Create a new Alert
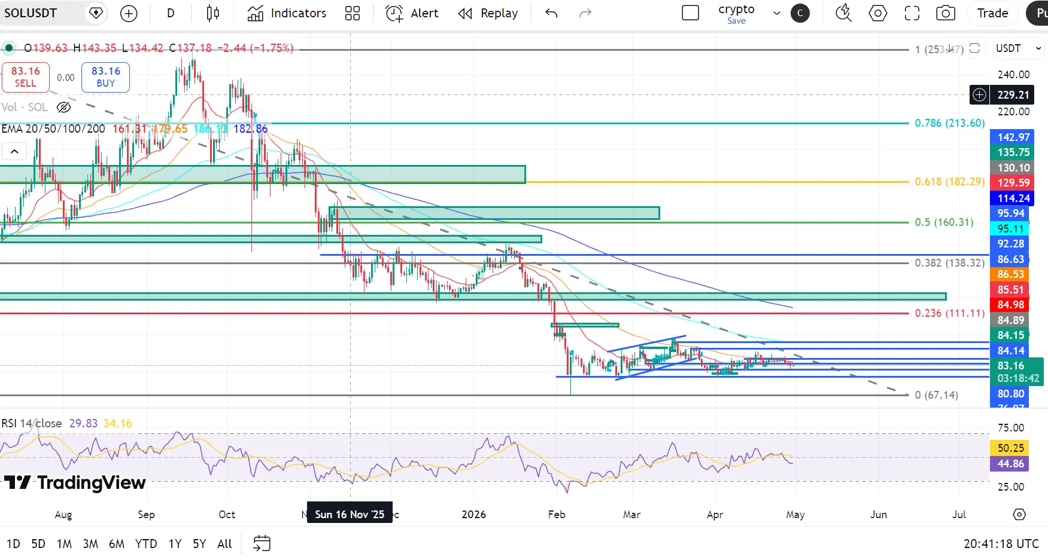Screen dimensions: 1048x560 [x=411, y=13]
